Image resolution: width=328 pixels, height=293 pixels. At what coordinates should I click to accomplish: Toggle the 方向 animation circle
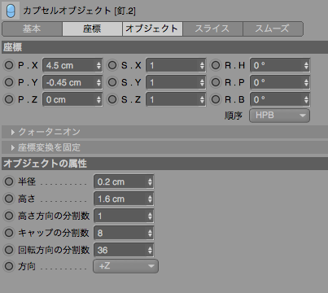click(x=9, y=266)
